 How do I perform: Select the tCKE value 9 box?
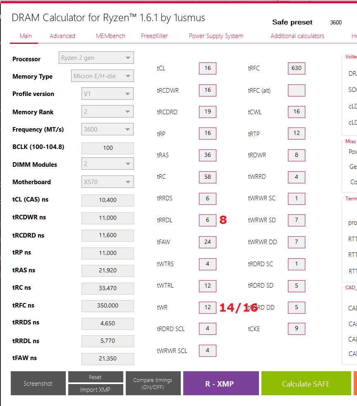(297, 329)
